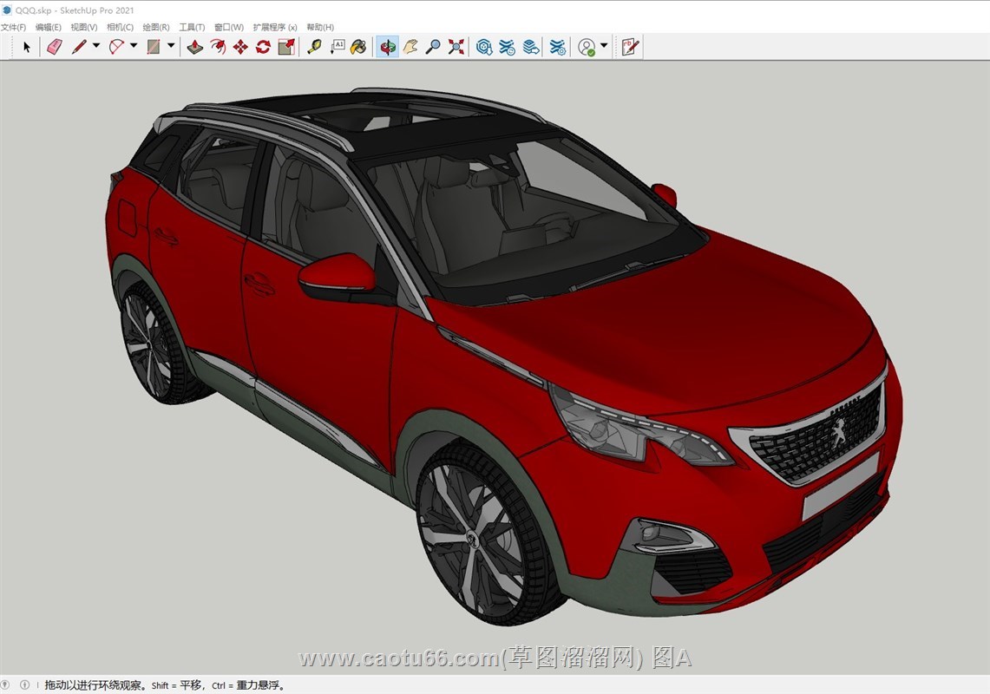Expand the Arc tool dropdown arrow
The height and width of the screenshot is (694, 990).
coord(134,46)
